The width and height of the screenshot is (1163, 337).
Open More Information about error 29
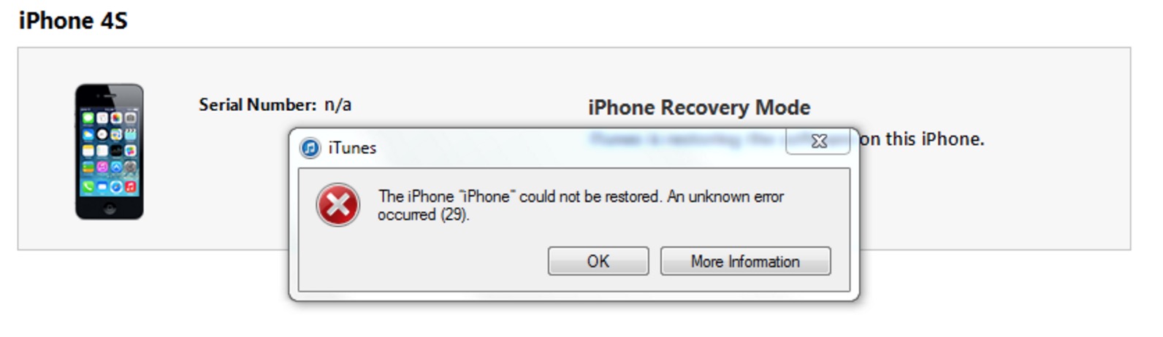click(x=745, y=261)
